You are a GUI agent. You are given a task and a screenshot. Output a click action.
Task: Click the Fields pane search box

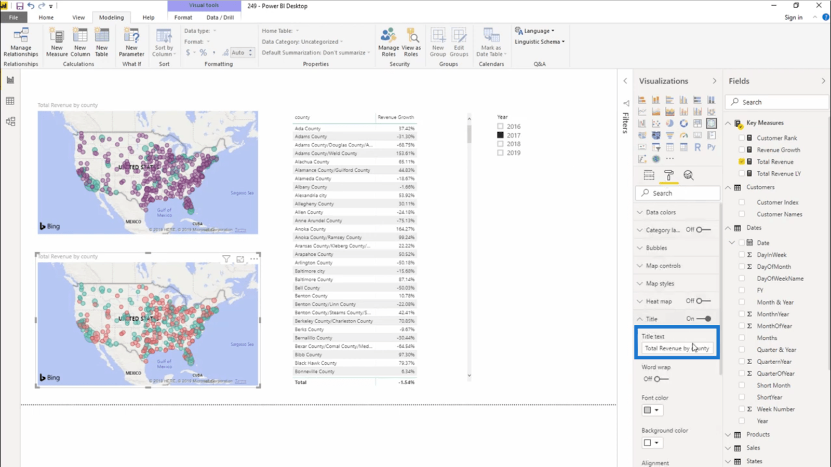(x=777, y=102)
